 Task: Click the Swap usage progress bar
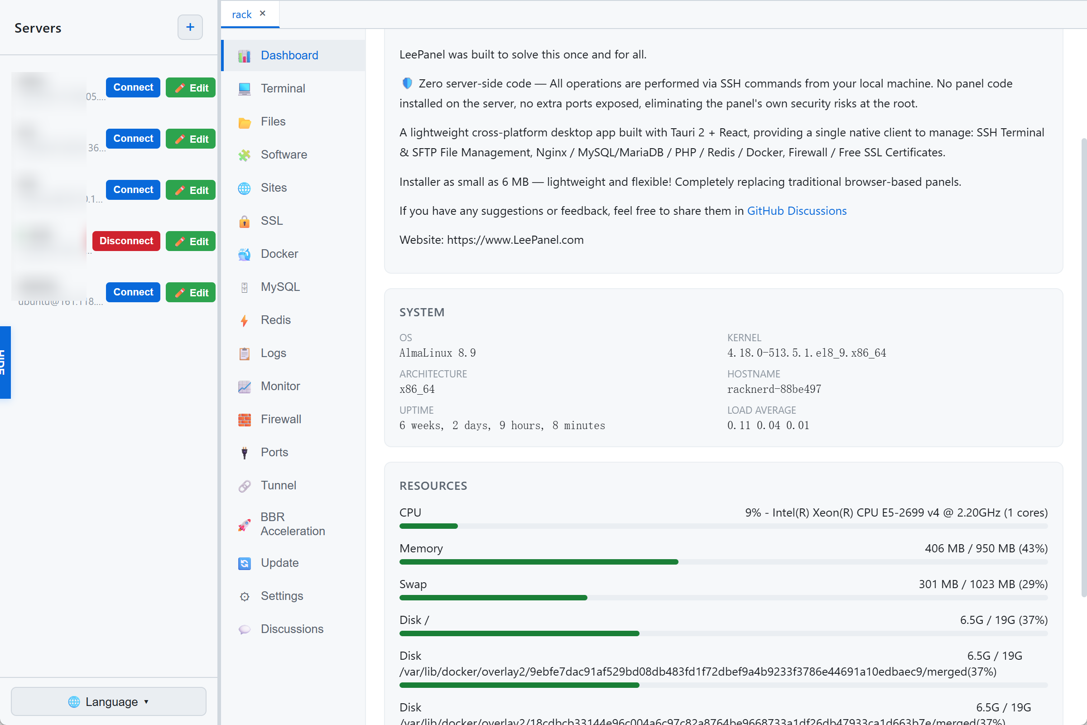click(723, 598)
